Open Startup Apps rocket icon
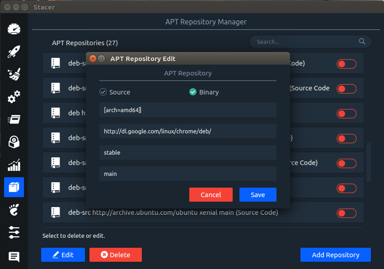The width and height of the screenshot is (384, 269). click(x=14, y=52)
